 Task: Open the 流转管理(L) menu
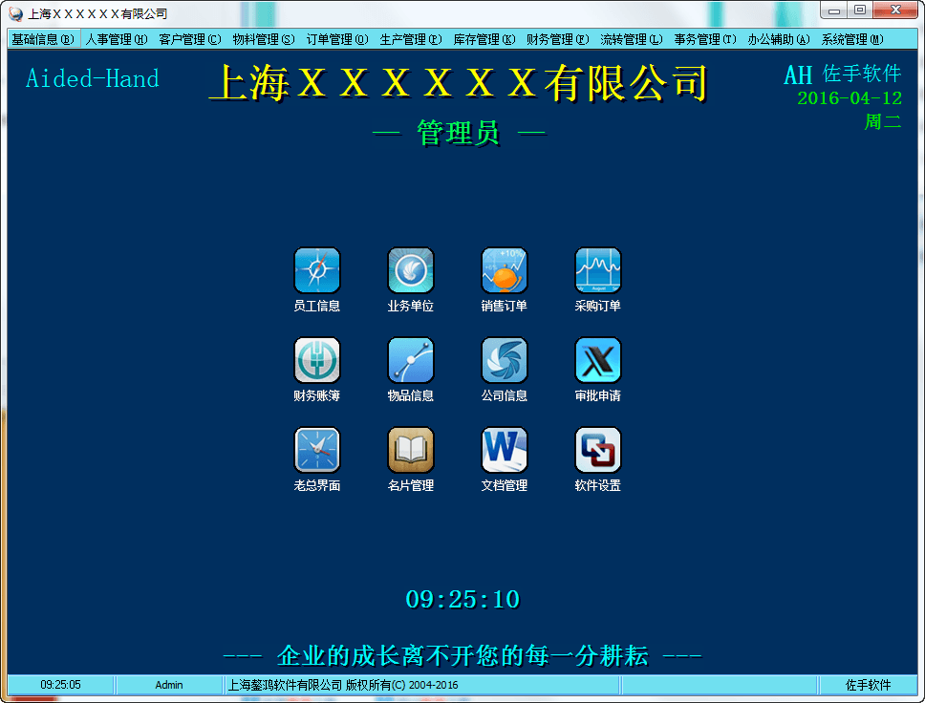632,39
